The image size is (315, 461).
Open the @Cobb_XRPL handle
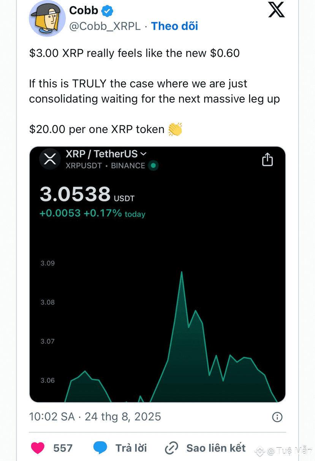tap(104, 26)
